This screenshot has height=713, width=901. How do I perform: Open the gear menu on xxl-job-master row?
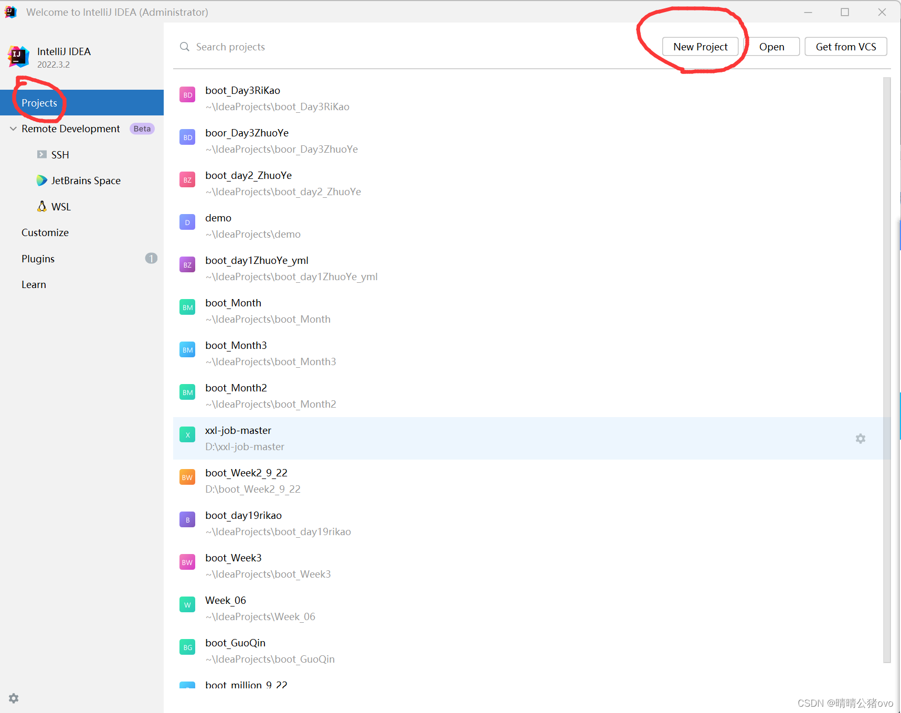[861, 439]
